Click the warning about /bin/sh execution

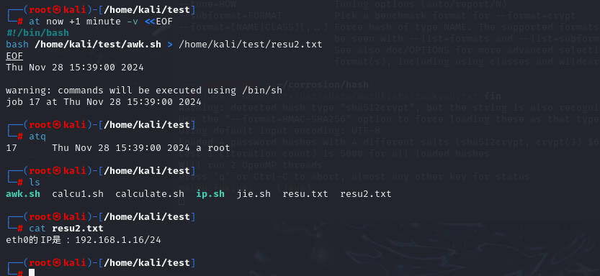coord(144,91)
